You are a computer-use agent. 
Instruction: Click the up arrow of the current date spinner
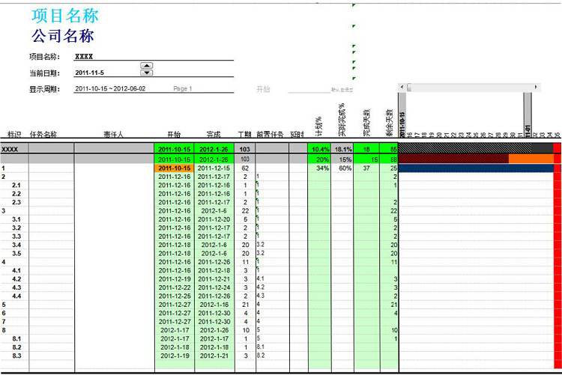point(147,67)
